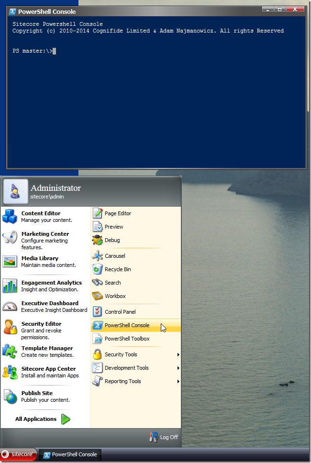Open the Carousel icon
The width and height of the screenshot is (311, 463).
point(98,256)
